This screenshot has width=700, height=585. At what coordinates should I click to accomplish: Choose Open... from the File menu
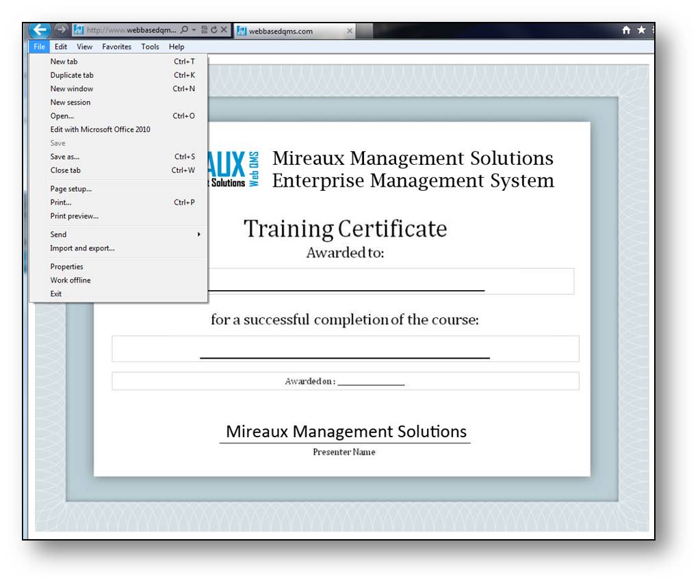tap(118, 116)
